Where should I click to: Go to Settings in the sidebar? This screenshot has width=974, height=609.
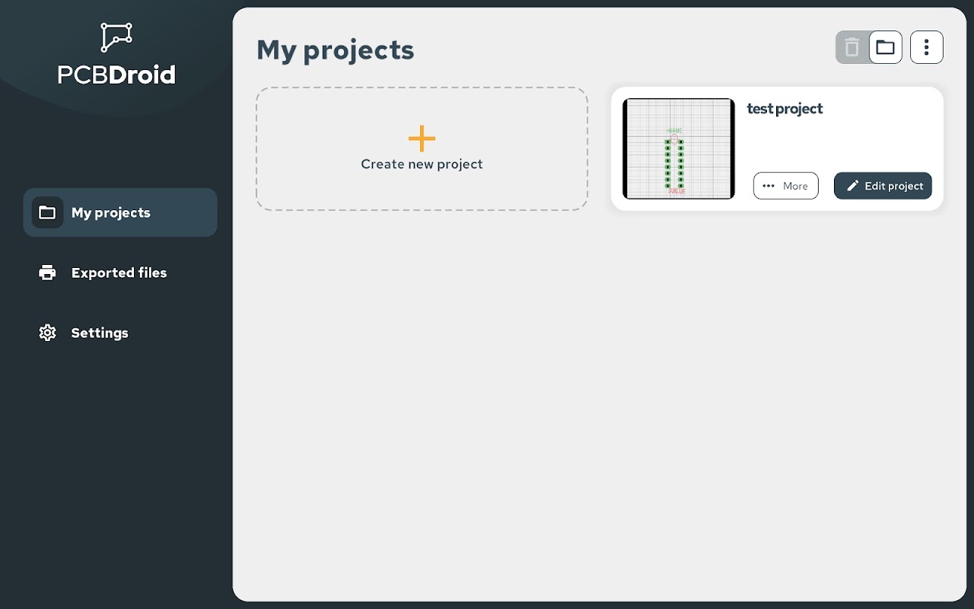100,333
